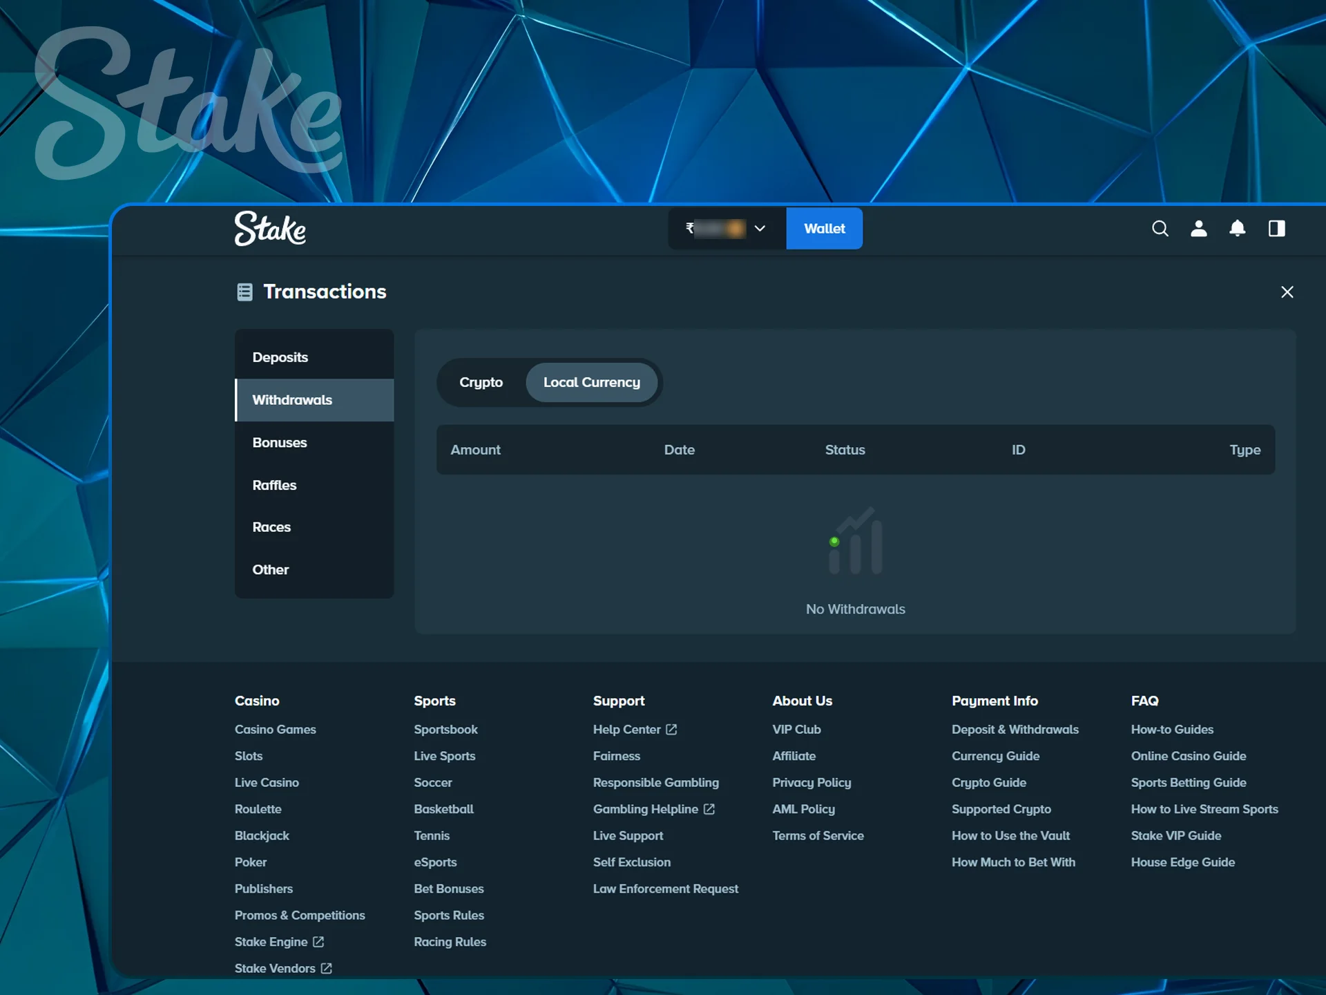Viewport: 1326px width, 995px height.
Task: Select the Other tab
Action: tap(314, 570)
